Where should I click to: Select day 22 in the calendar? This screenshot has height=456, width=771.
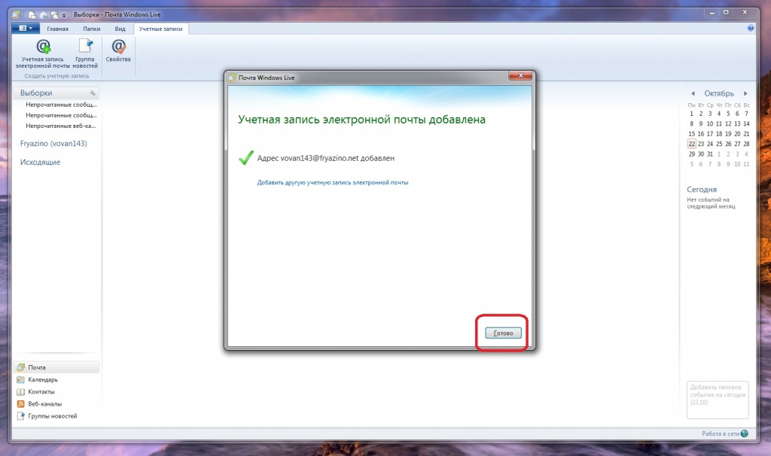[x=692, y=144]
